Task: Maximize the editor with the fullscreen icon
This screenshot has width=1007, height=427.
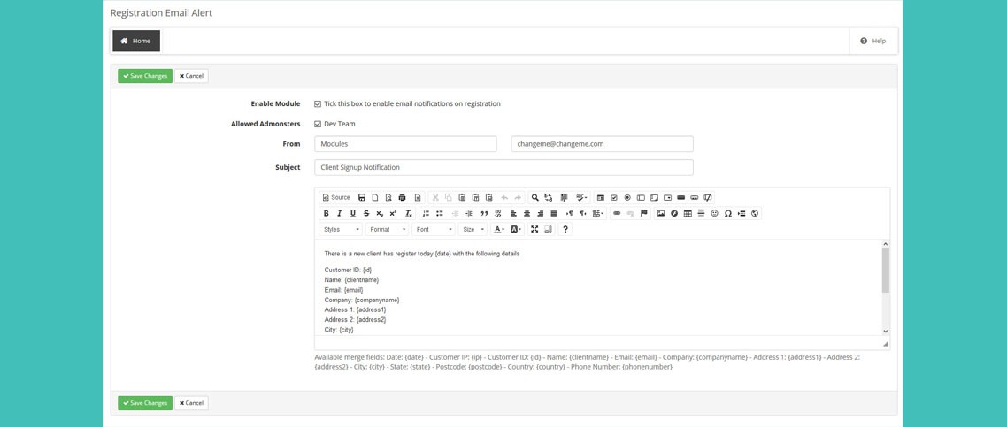Action: click(534, 229)
